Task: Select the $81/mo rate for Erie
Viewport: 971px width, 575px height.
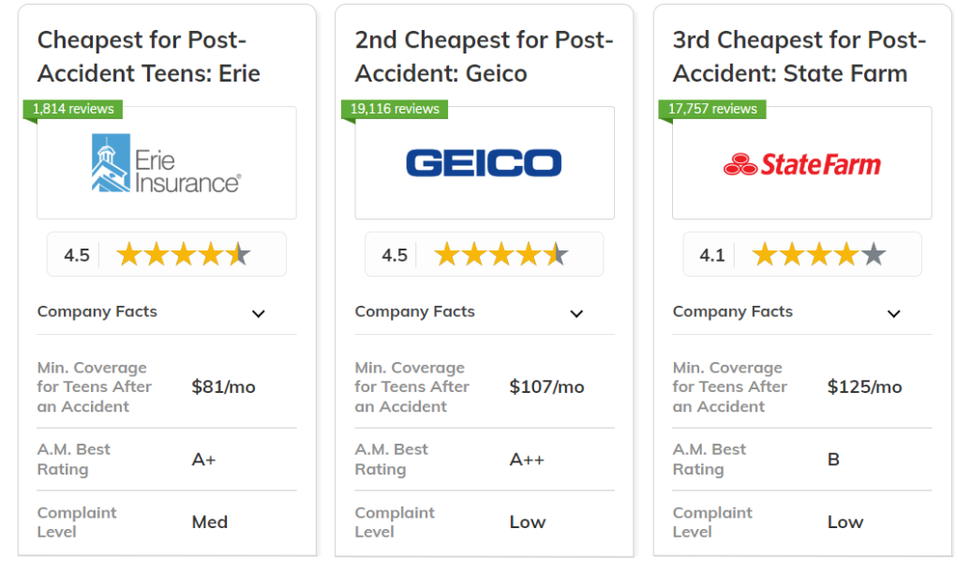Action: coord(224,387)
